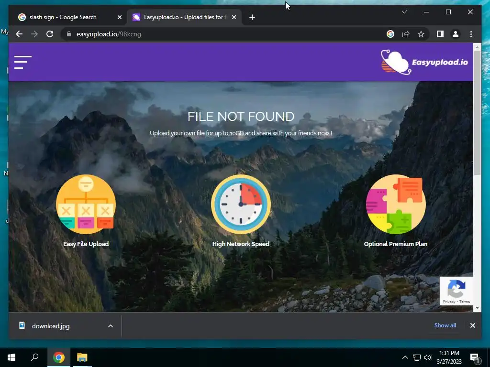Image resolution: width=490 pixels, height=367 pixels.
Task: Click the volume tray icon
Action: pyautogui.click(x=428, y=357)
